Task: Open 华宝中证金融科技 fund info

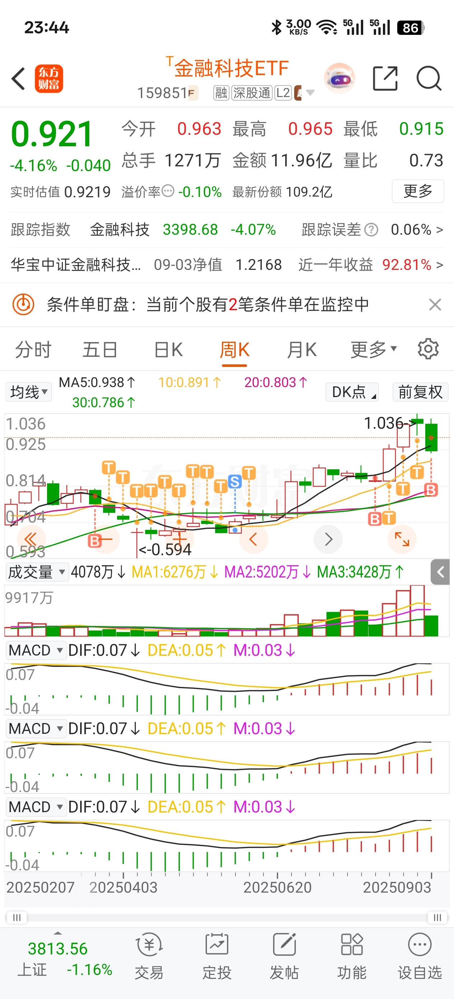Action: (76, 265)
